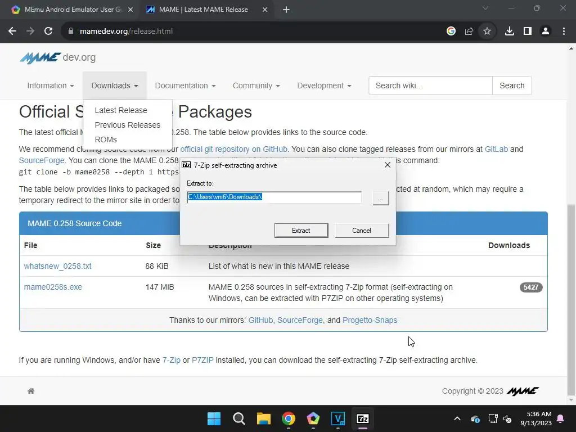Close the MEmu Android Emulator tab
This screenshot has width=576, height=432.
(130, 10)
